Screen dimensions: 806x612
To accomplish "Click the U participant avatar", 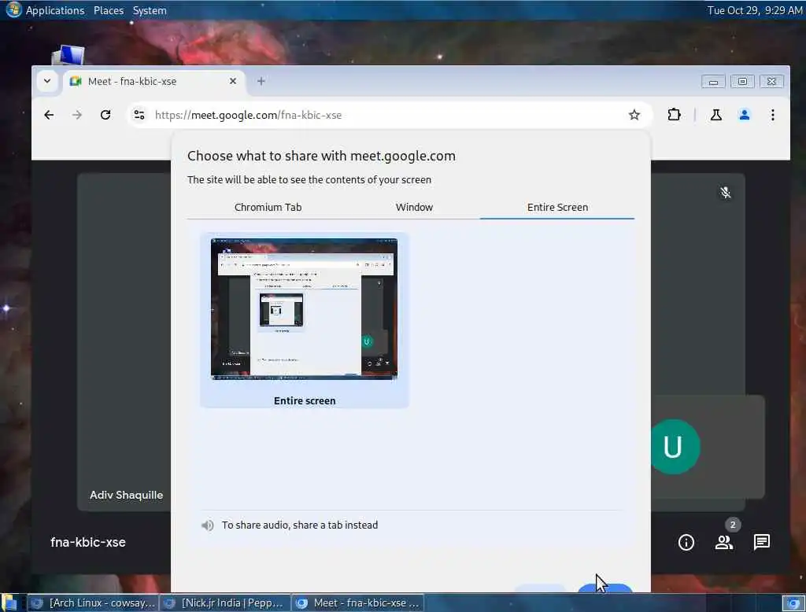I will pos(675,447).
